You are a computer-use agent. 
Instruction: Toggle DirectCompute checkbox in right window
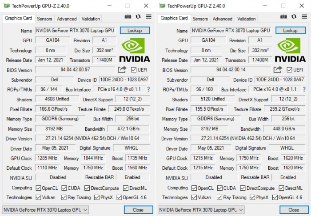click(243, 188)
